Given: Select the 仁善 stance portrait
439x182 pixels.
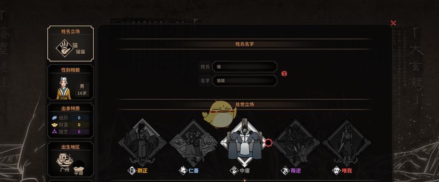Looking at the screenshot, I should 193,142.
